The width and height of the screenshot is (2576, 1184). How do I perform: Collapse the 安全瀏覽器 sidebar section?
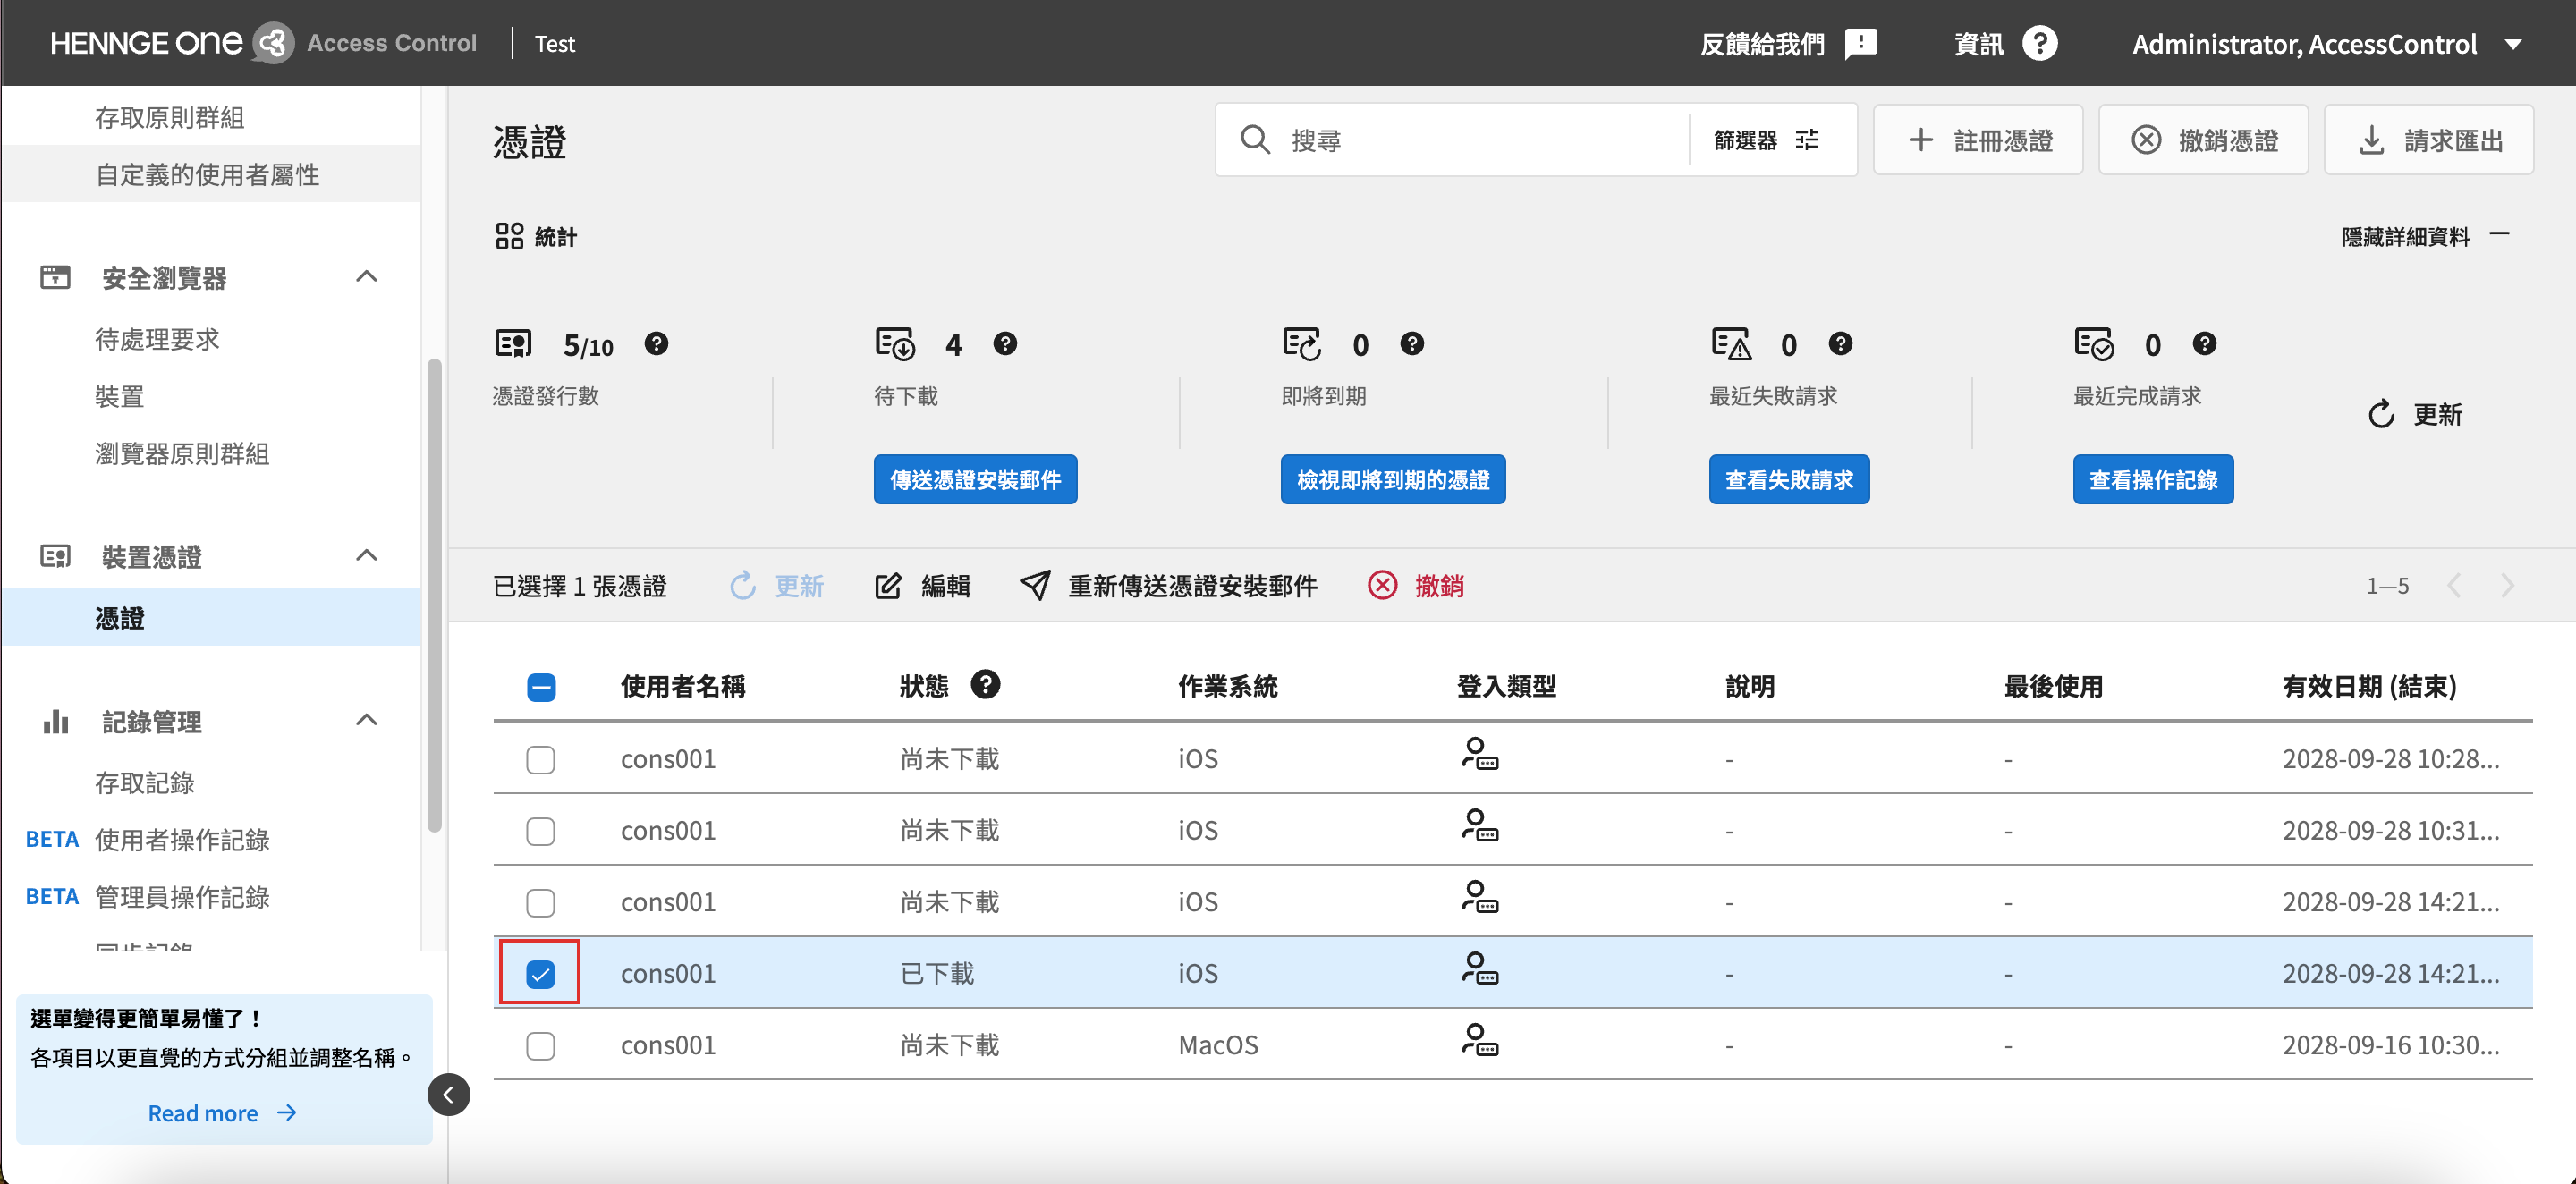pos(367,277)
